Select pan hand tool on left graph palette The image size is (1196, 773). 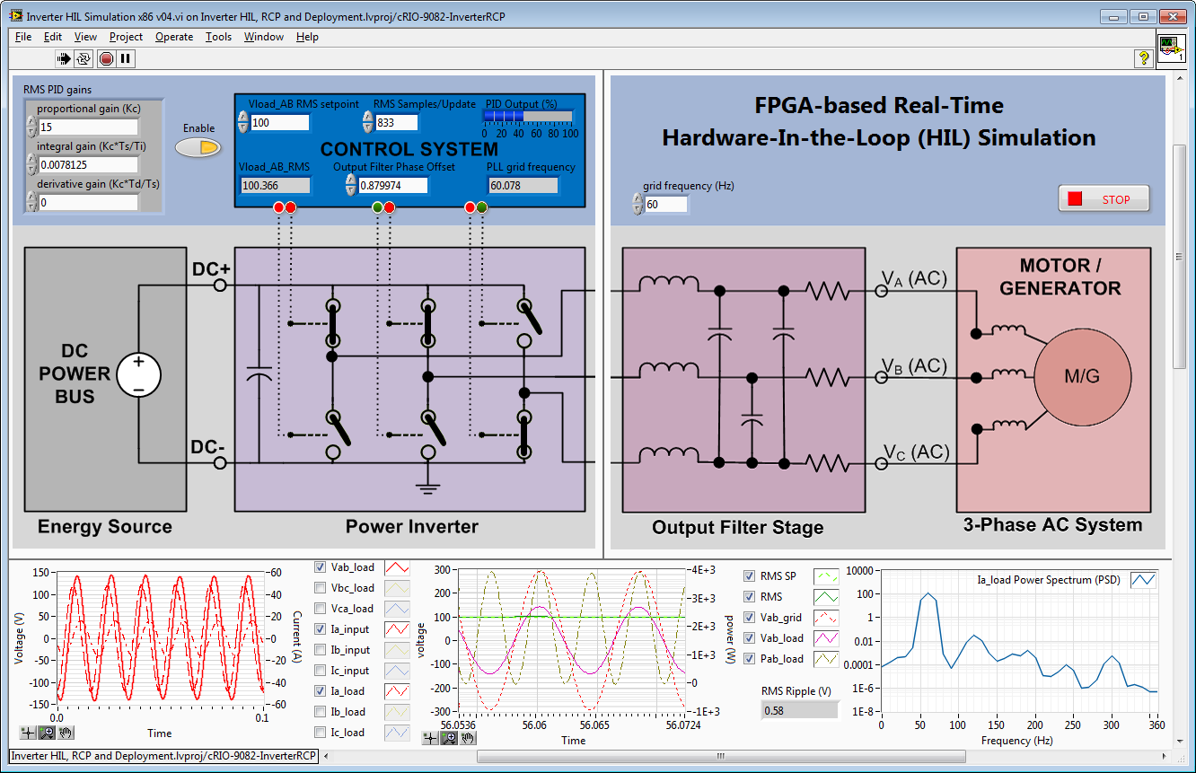[x=66, y=733]
